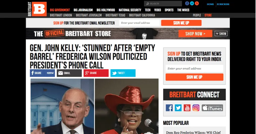Screen dimensions: 256x134
Task: Share the article on Facebook
Action: [42, 73]
